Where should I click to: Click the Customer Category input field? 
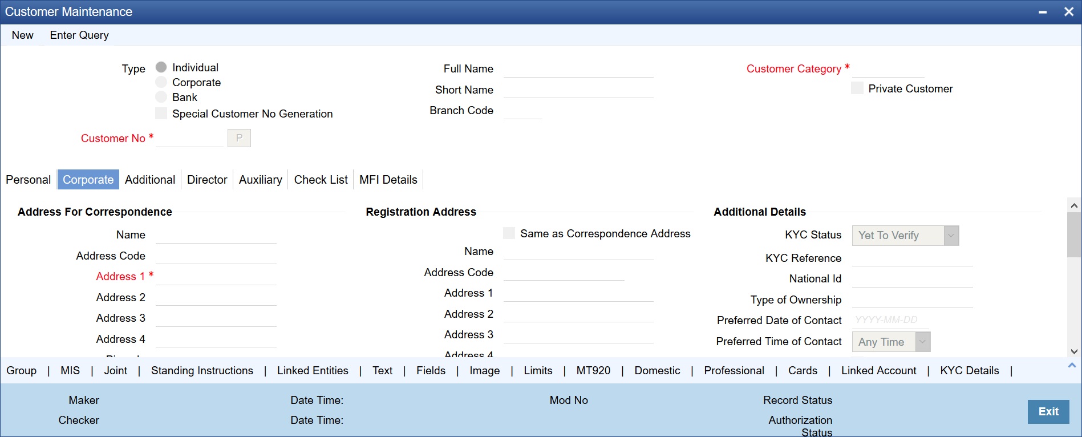[x=888, y=68]
